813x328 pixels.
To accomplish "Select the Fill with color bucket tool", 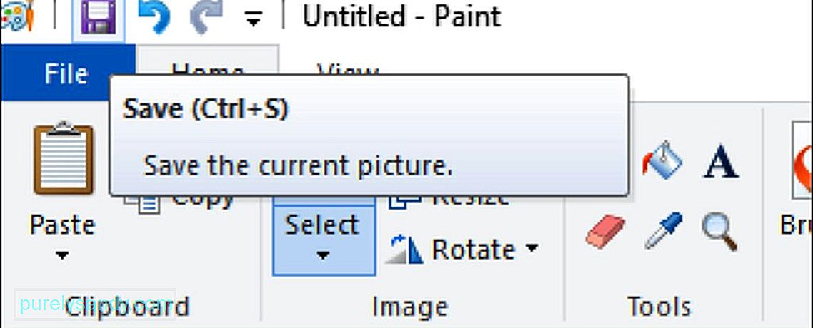I will coord(662,161).
